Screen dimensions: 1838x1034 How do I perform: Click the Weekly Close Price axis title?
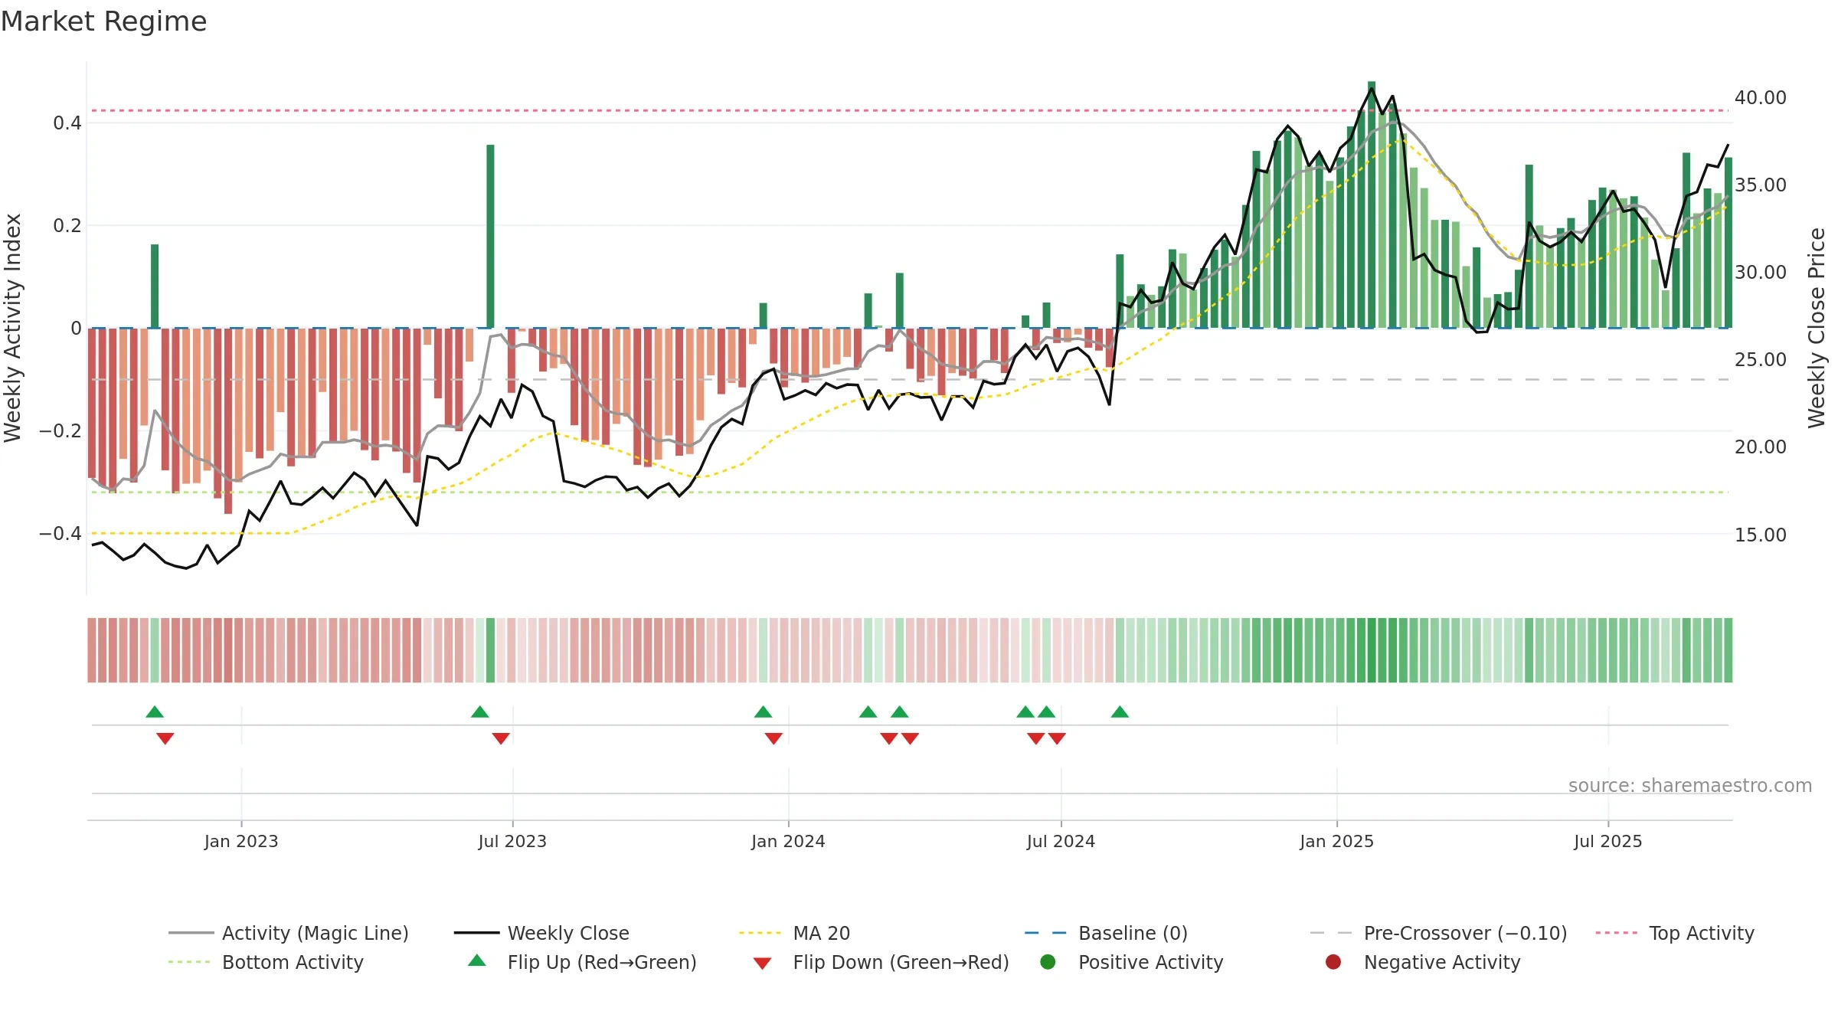(x=1817, y=328)
